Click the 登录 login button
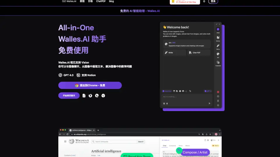 (x=213, y=1)
